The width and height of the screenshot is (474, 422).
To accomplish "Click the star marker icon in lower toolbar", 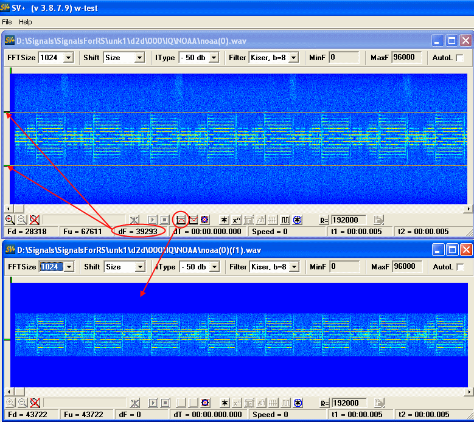I will coord(225,403).
